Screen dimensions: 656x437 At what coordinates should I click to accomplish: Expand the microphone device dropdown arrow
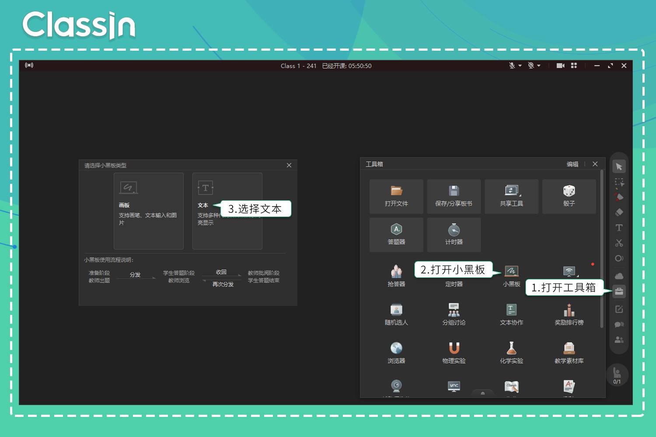pos(520,66)
